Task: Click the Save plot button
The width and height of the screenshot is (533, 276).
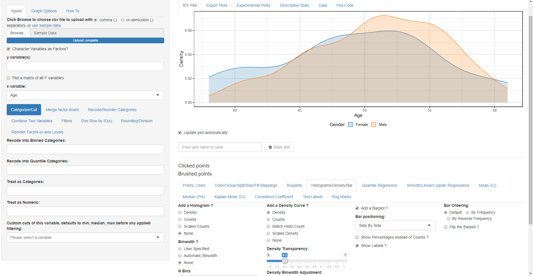Action: coord(279,147)
